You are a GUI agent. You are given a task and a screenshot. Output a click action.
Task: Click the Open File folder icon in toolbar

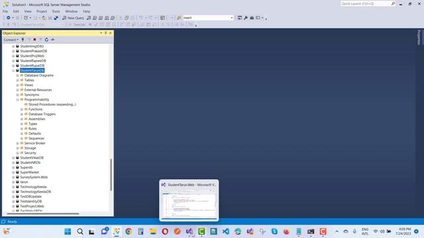tap(44, 18)
